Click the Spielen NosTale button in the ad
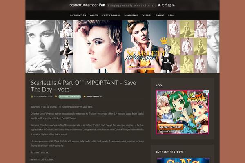The height and width of the screenshot is (163, 245). tap(170, 127)
